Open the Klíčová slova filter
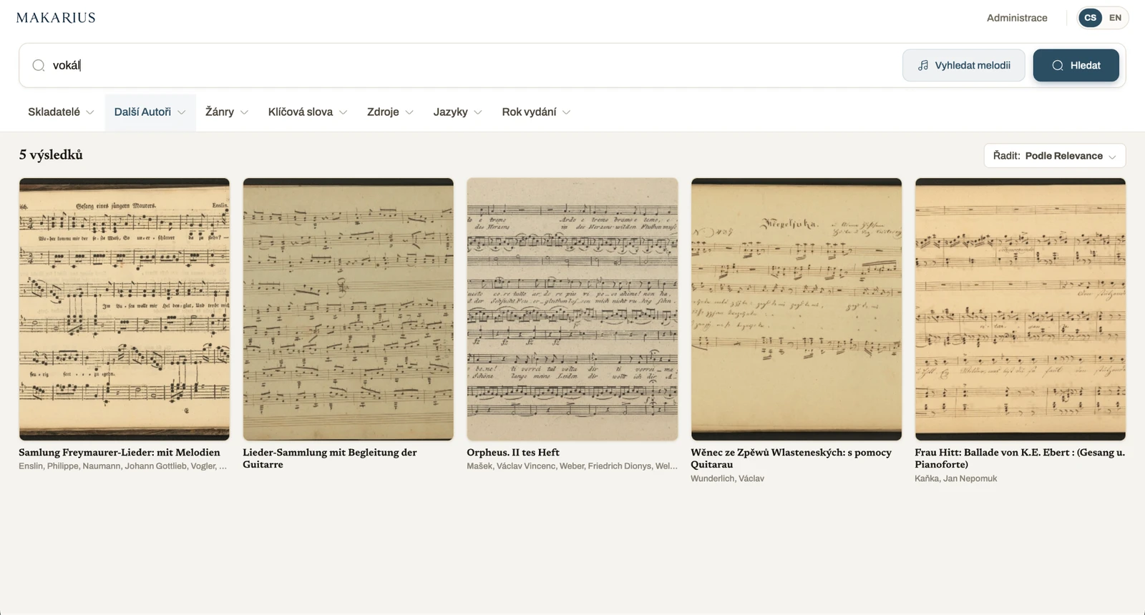The width and height of the screenshot is (1145, 615). (308, 112)
